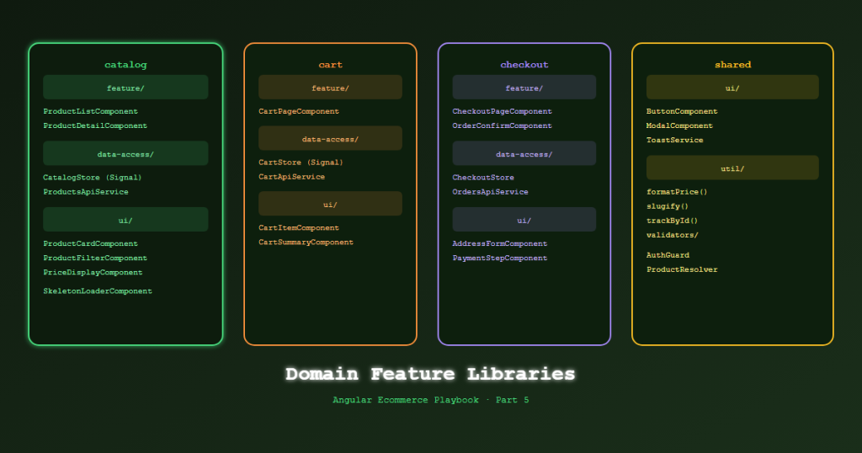Click OrderConfirmComponent
862x453 pixels.
[503, 126]
